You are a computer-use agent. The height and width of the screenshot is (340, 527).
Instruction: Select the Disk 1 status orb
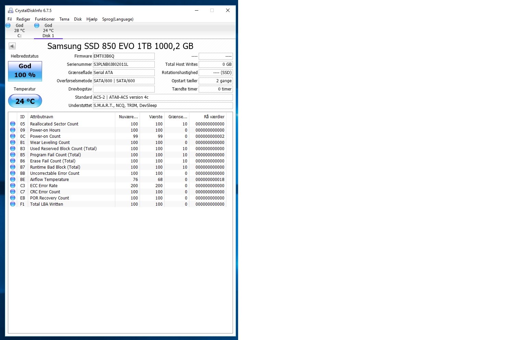tap(37, 25)
